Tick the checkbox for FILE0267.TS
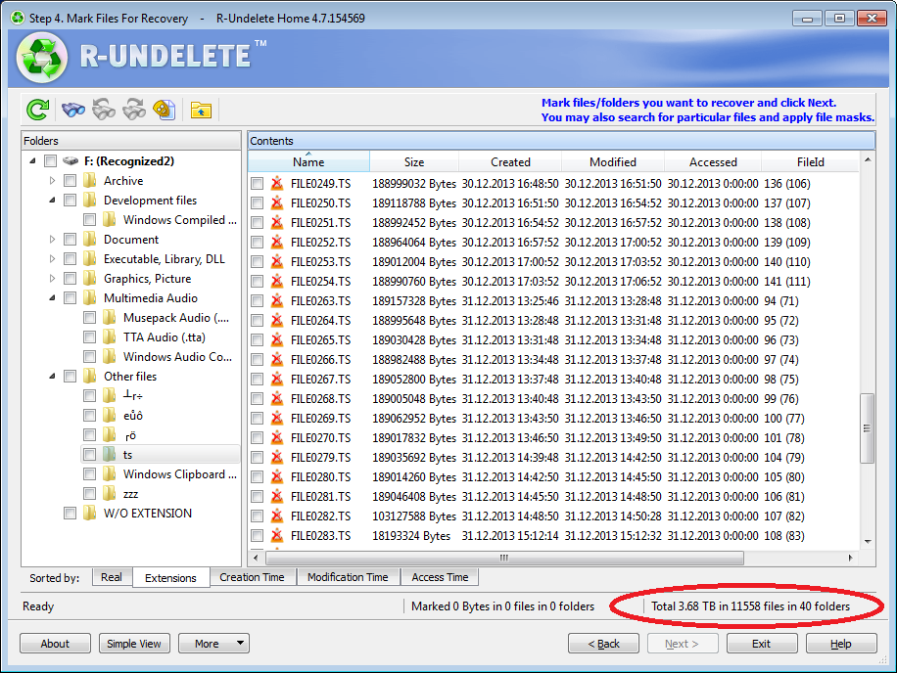Image resolution: width=897 pixels, height=673 pixels. point(258,380)
